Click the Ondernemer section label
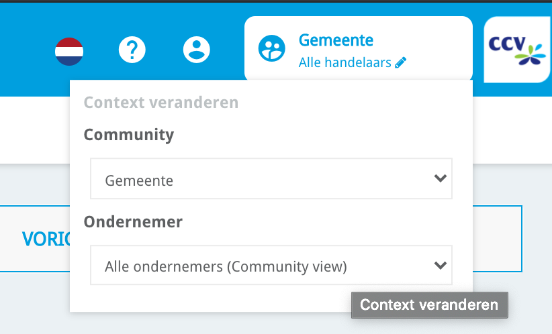Image resolution: width=552 pixels, height=334 pixels. 133,222
